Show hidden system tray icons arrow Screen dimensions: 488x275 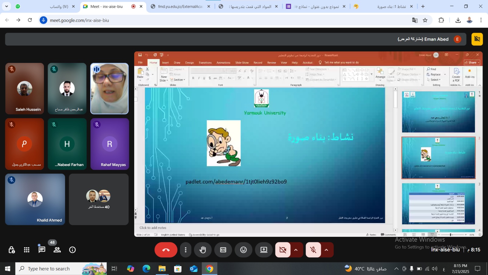pos(396,269)
